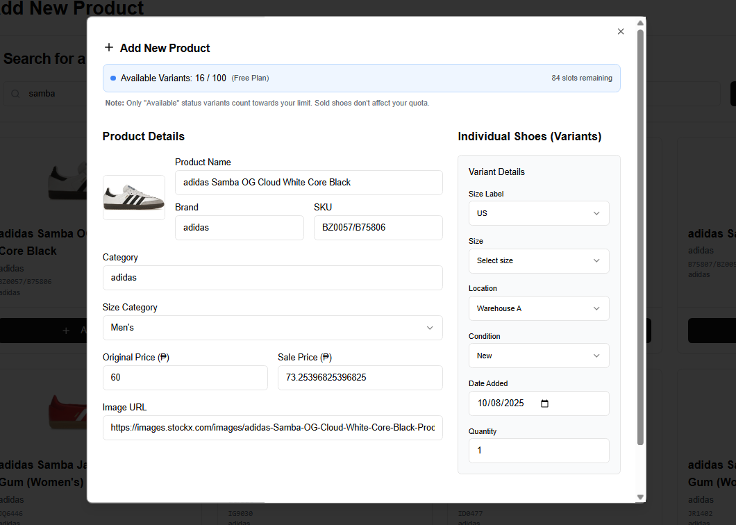
Task: Click the adidas Samba product thumbnail
Action: coord(134,197)
